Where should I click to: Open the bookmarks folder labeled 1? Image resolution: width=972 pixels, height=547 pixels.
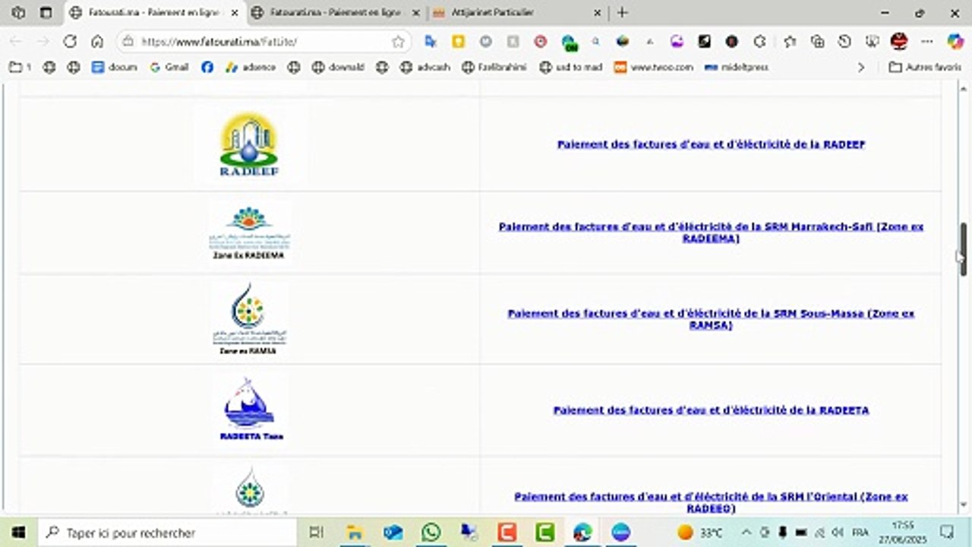[20, 67]
